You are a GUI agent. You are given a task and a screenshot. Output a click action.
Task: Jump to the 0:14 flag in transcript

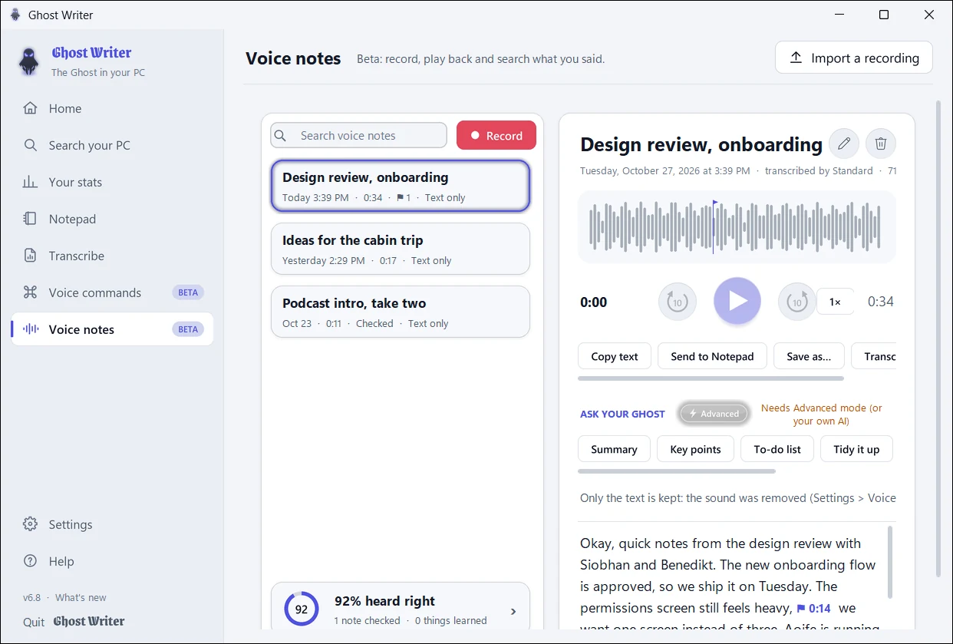pyautogui.click(x=814, y=608)
